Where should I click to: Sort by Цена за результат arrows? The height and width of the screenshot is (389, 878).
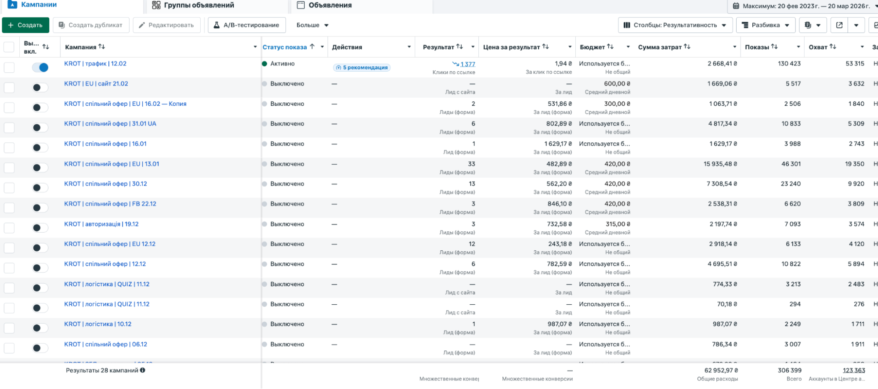[546, 47]
